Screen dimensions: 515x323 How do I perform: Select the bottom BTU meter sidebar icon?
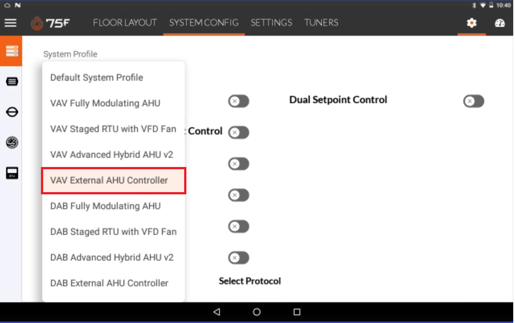[12, 173]
